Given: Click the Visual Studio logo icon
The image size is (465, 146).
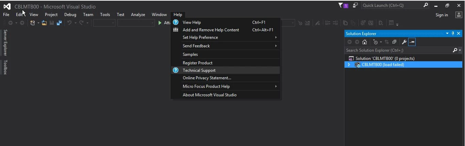Looking at the screenshot, I should point(7,6).
